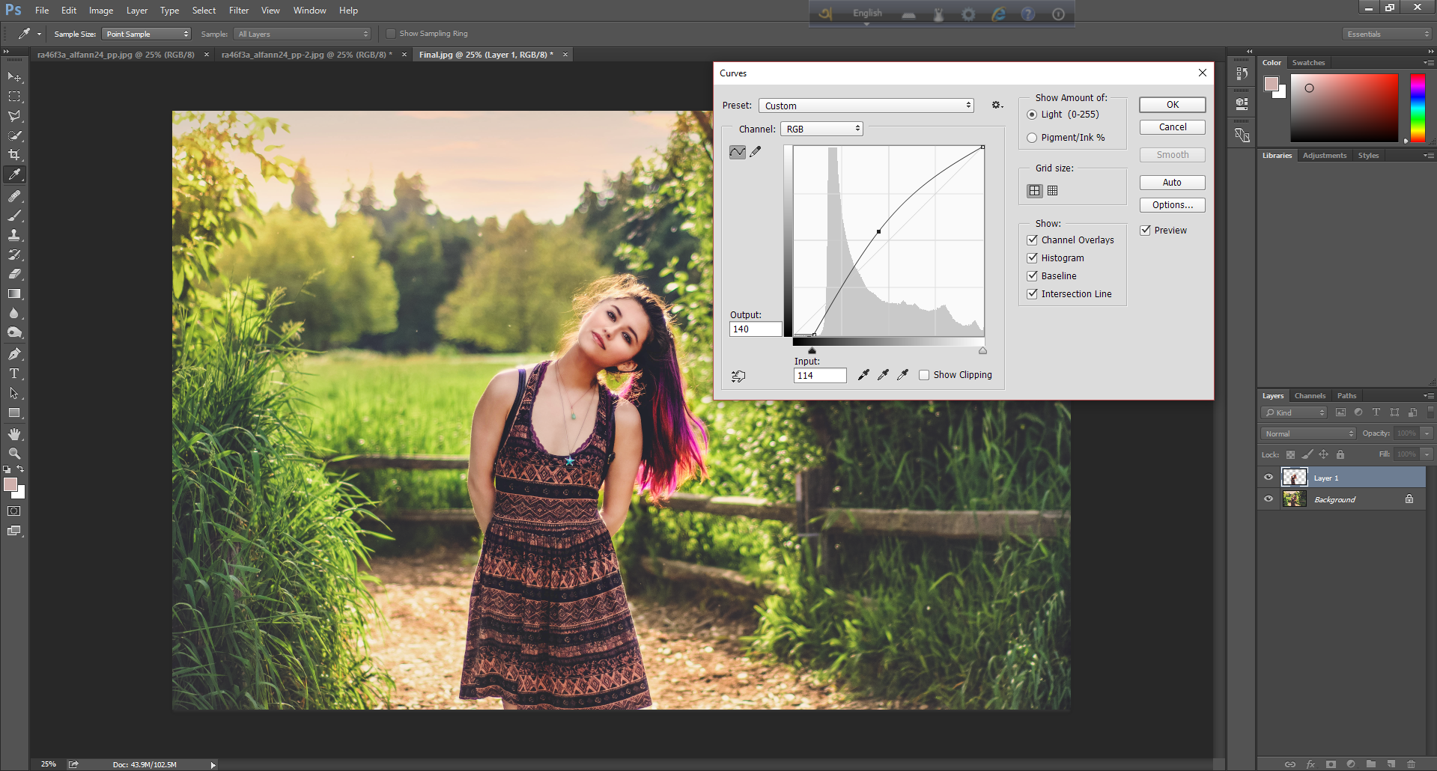Image resolution: width=1437 pixels, height=771 pixels.
Task: Click the hue spectrum strip in Color panel
Action: [1418, 108]
